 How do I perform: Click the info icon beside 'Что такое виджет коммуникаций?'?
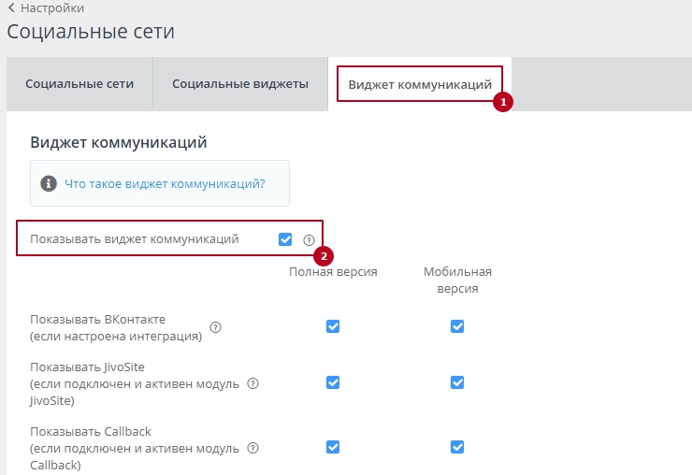[x=48, y=184]
